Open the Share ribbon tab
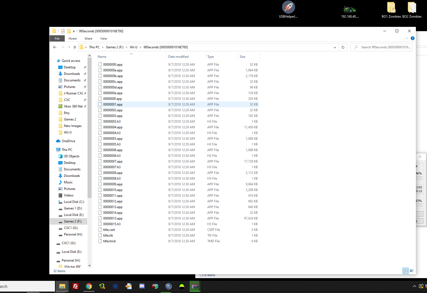 88,39
